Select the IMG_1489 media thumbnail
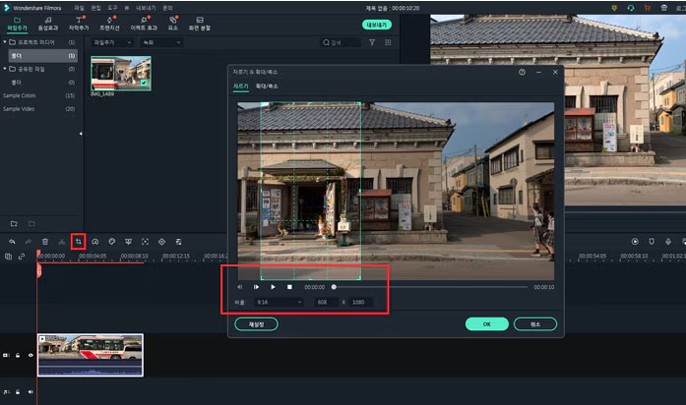This screenshot has width=686, height=405. point(121,74)
